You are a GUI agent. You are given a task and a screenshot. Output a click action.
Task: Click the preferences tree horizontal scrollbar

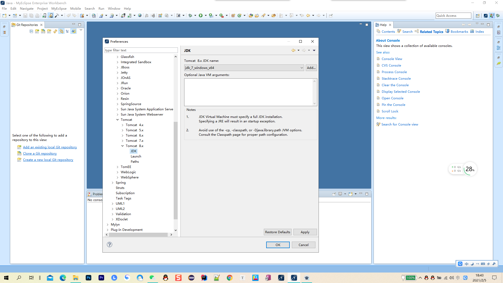(138, 235)
